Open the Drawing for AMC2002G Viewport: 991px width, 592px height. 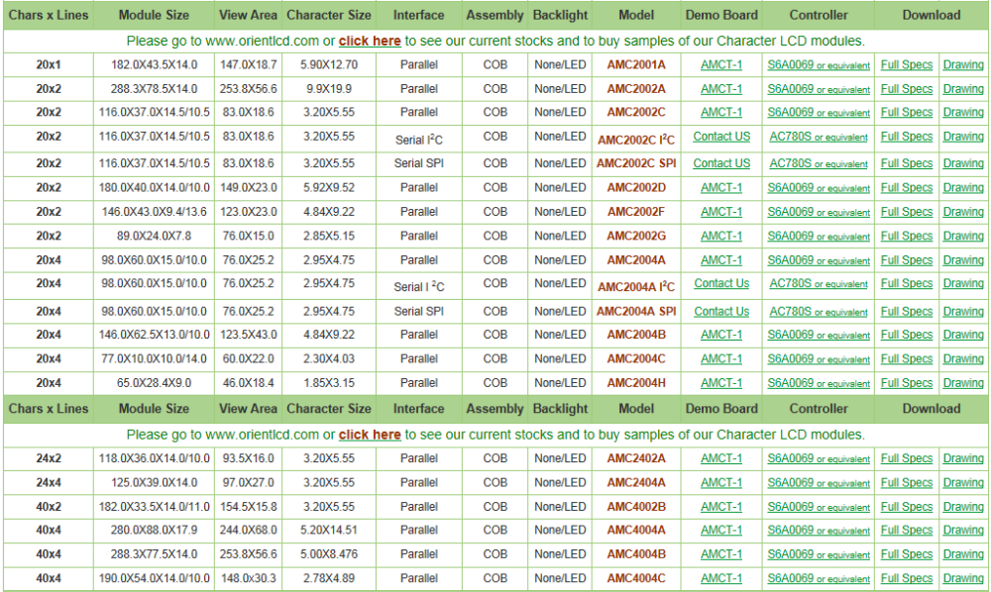(x=962, y=236)
